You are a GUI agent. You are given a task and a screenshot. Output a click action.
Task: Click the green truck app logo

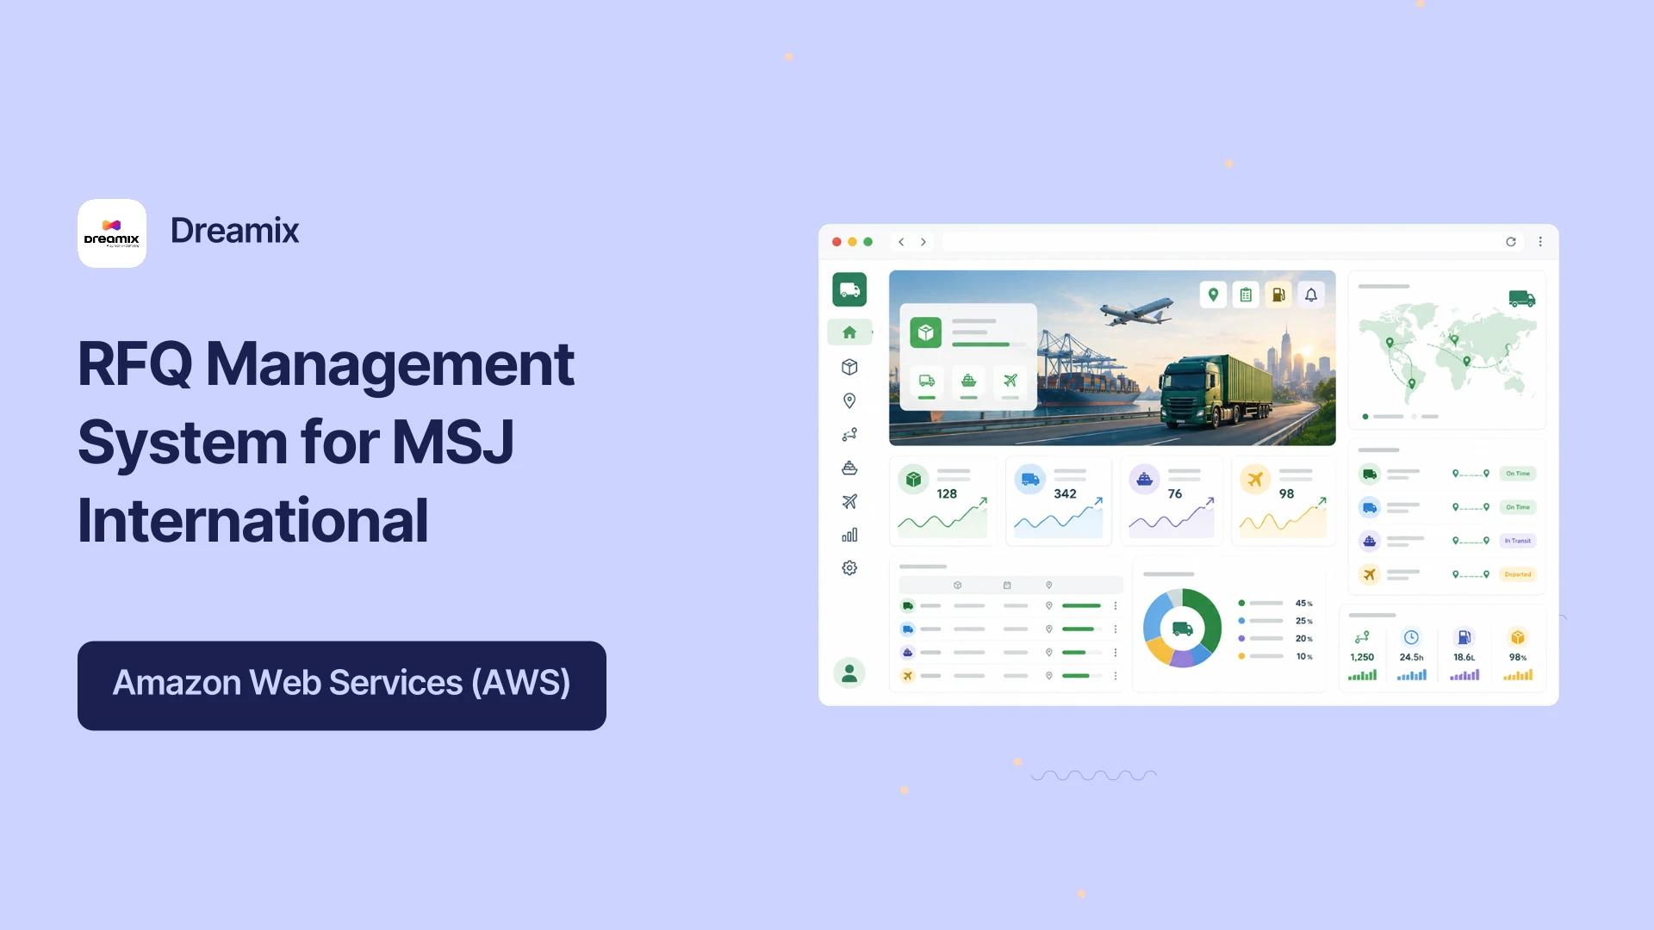(x=849, y=289)
